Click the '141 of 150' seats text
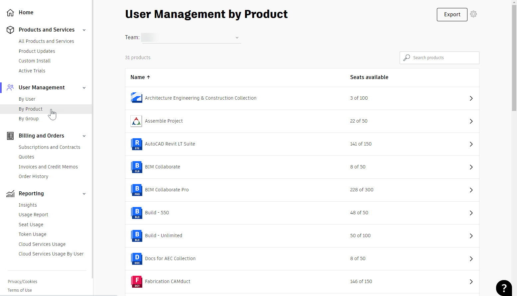Screen dimensions: 517x296 pos(361,144)
